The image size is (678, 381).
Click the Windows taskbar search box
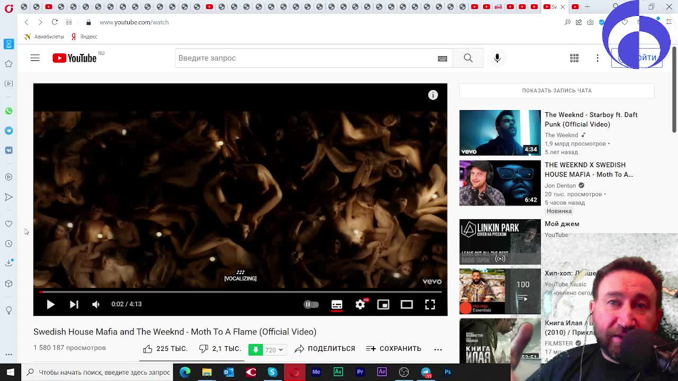click(x=98, y=372)
